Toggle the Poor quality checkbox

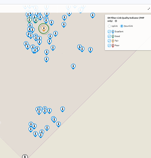click(109, 46)
